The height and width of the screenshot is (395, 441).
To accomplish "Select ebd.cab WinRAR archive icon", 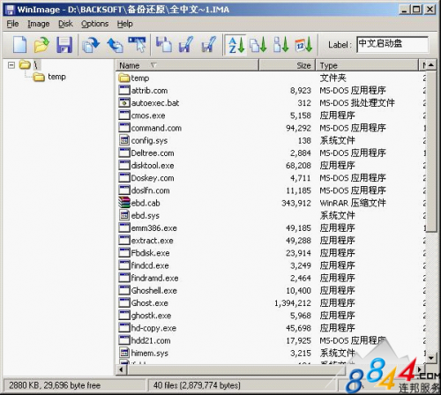I will pyautogui.click(x=124, y=203).
